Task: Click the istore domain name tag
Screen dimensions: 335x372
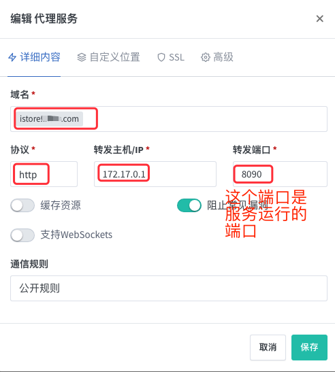Action: click(50, 118)
